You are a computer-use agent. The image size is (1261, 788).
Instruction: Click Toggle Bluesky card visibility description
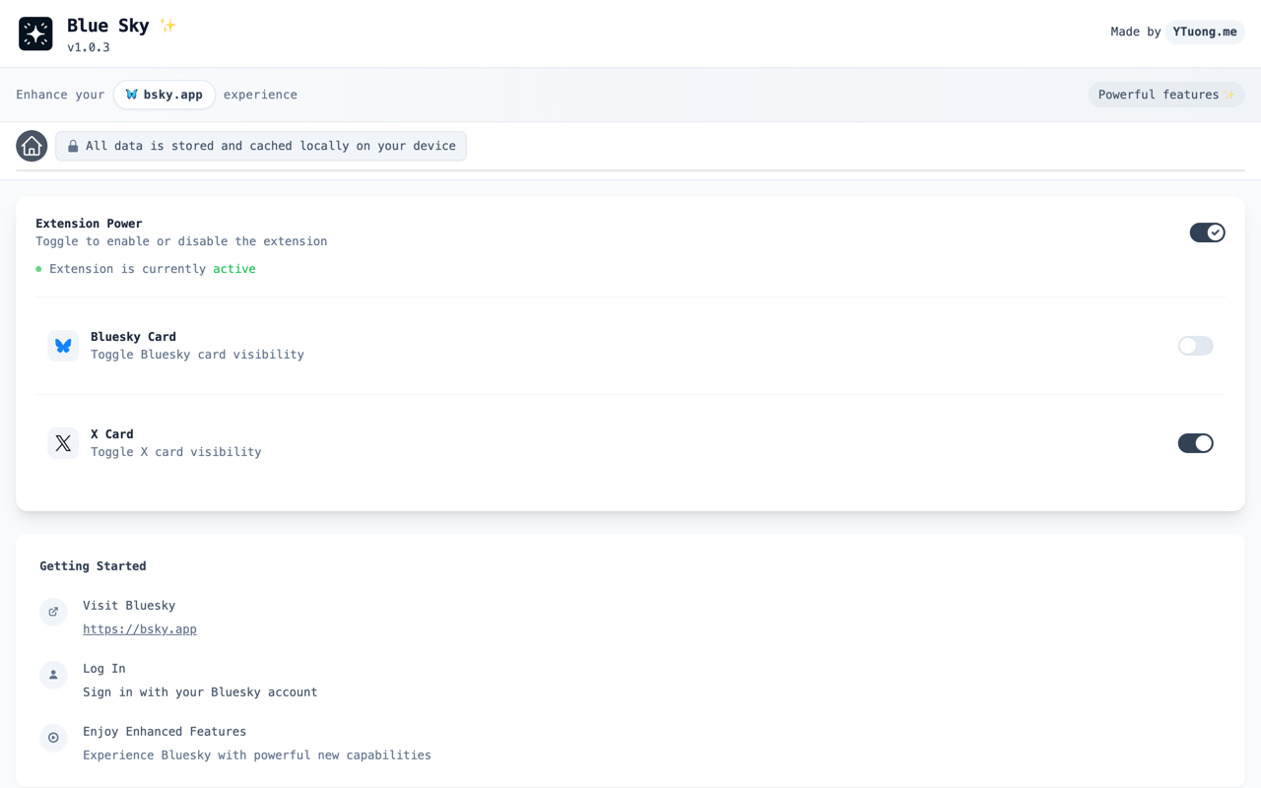197,355
